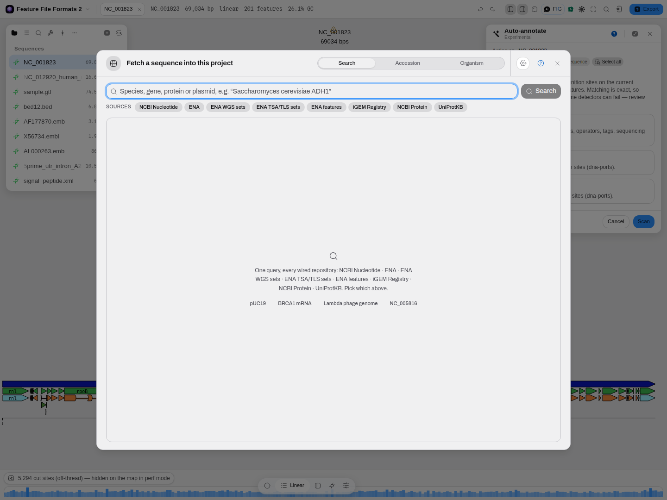The width and height of the screenshot is (667, 500).
Task: Select the Search tab in fetch dialog
Action: [347, 63]
